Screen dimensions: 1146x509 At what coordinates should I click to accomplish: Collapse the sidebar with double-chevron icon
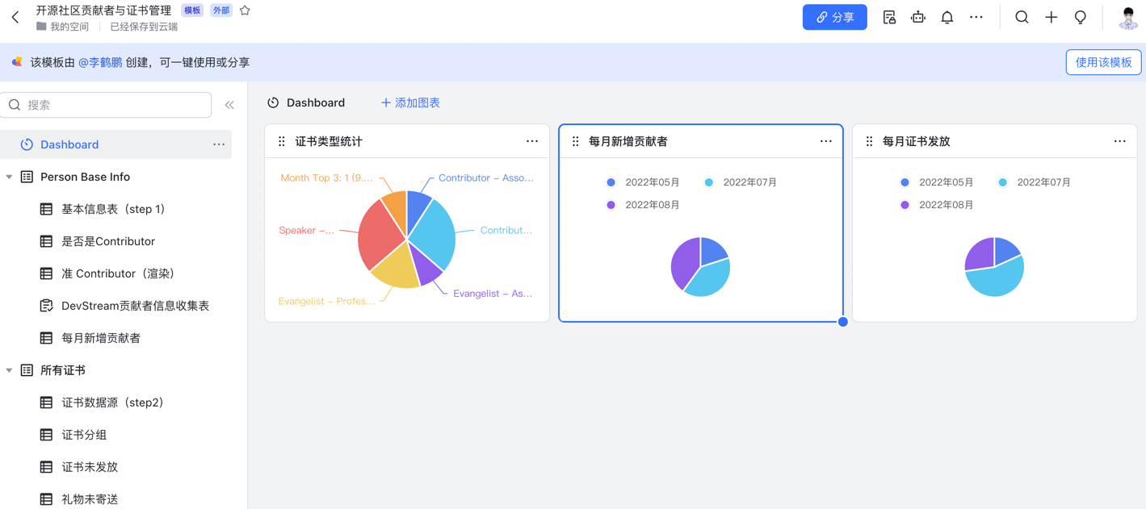(229, 105)
